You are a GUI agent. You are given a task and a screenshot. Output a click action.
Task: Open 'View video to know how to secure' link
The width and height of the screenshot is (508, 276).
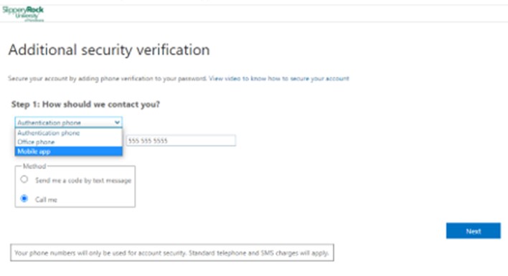pos(279,78)
